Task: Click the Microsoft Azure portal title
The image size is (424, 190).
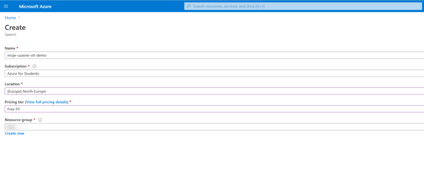Action: click(x=35, y=6)
